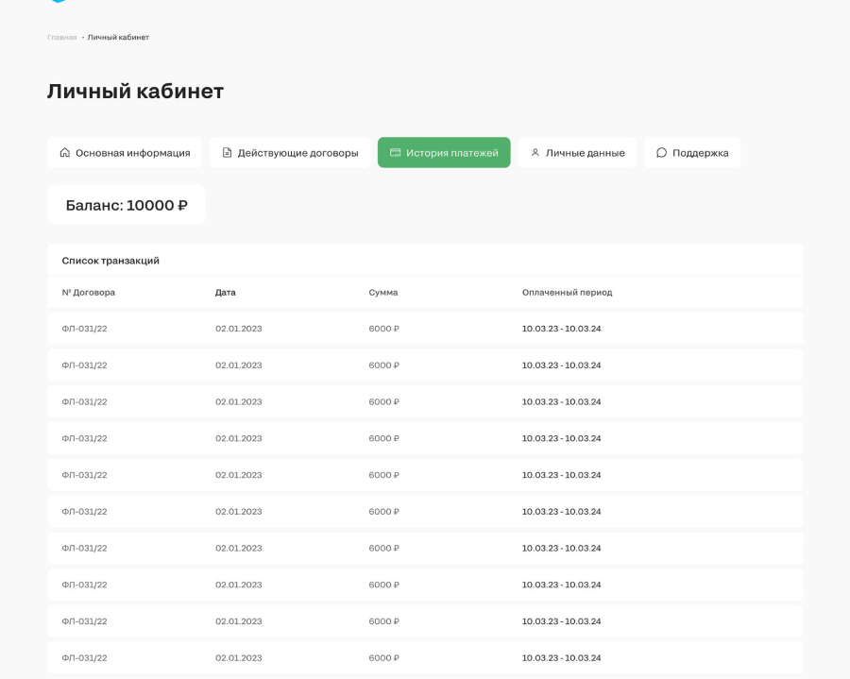Select the first ФЛ-031/22 transaction row
The height and width of the screenshot is (679, 850).
tap(426, 329)
